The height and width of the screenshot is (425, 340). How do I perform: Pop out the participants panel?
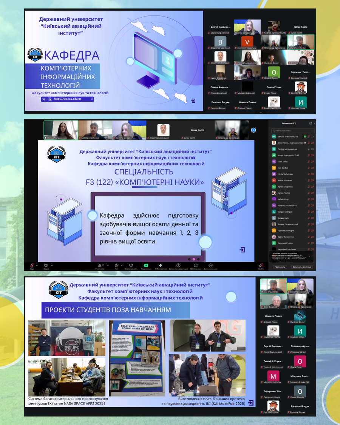311,124
